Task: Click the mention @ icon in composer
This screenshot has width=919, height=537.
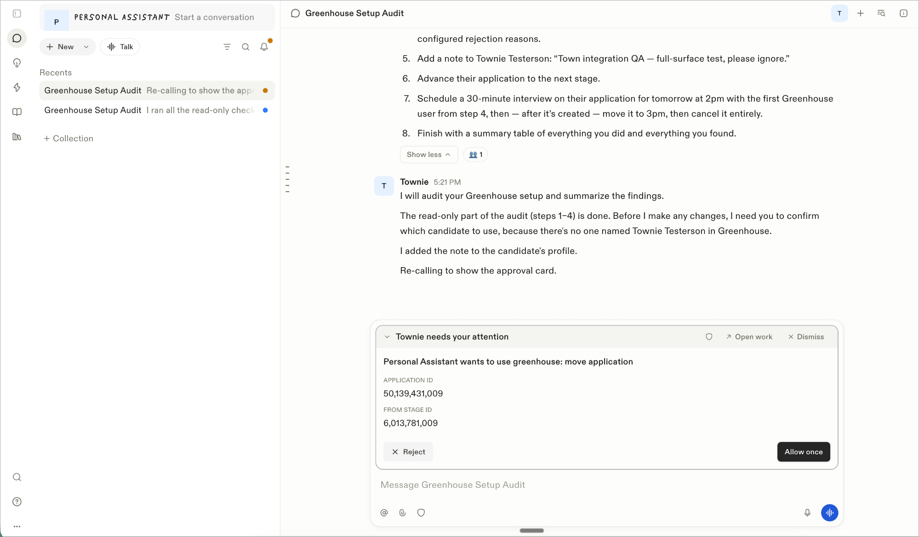Action: click(384, 513)
